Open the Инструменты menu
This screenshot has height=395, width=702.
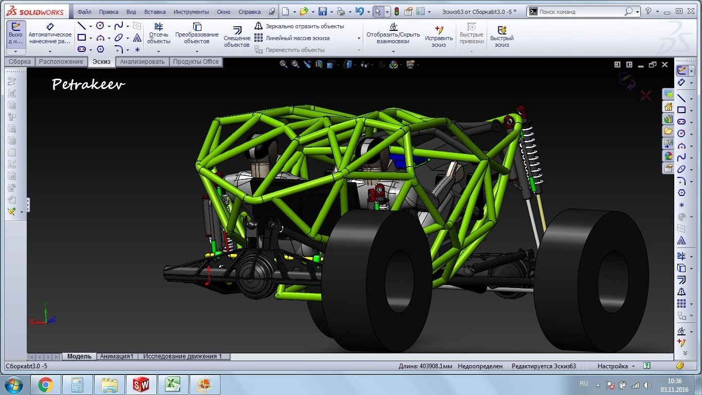(x=191, y=11)
